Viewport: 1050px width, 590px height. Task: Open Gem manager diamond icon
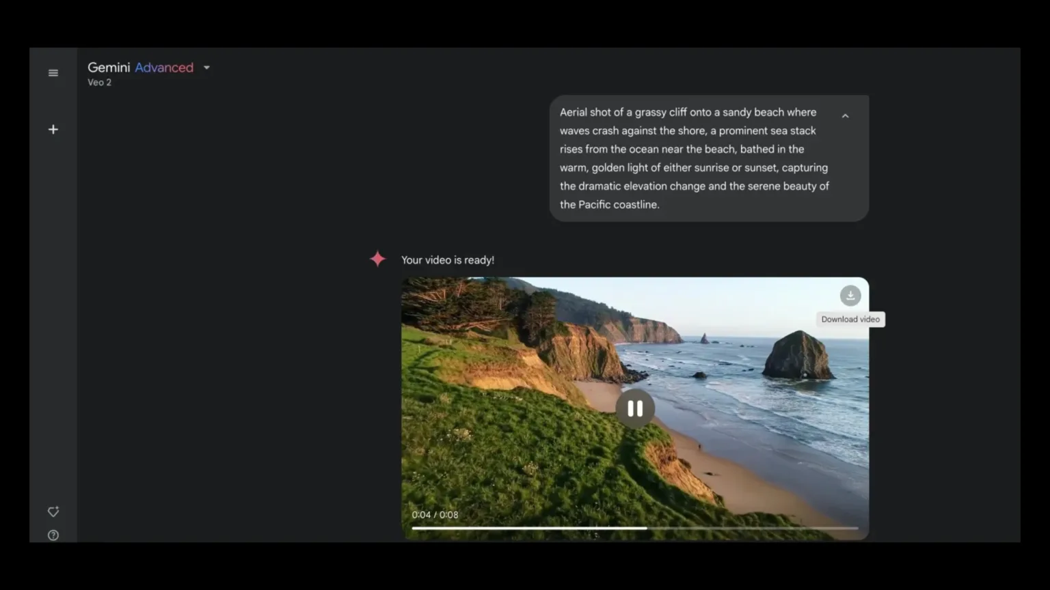53,511
